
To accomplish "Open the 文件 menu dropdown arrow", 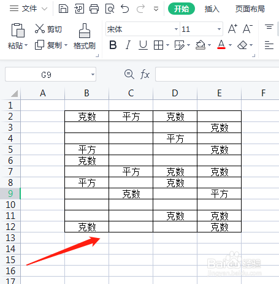I will 44,9.
